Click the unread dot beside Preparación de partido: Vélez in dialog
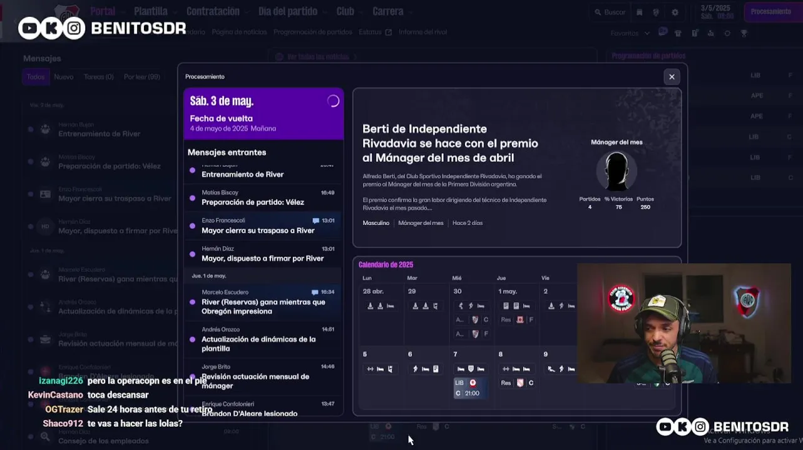 pos(192,198)
